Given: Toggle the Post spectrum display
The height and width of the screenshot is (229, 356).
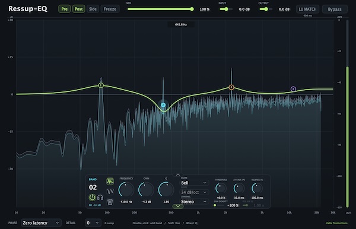Looking at the screenshot, I should pos(78,9).
